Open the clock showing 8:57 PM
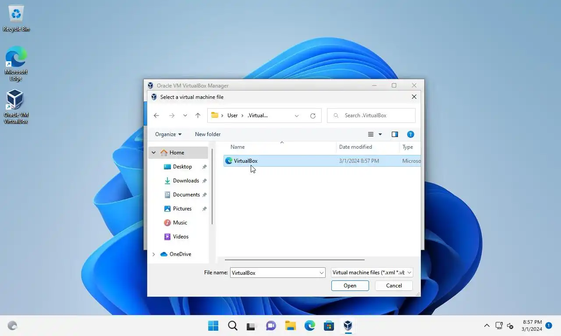 532,325
